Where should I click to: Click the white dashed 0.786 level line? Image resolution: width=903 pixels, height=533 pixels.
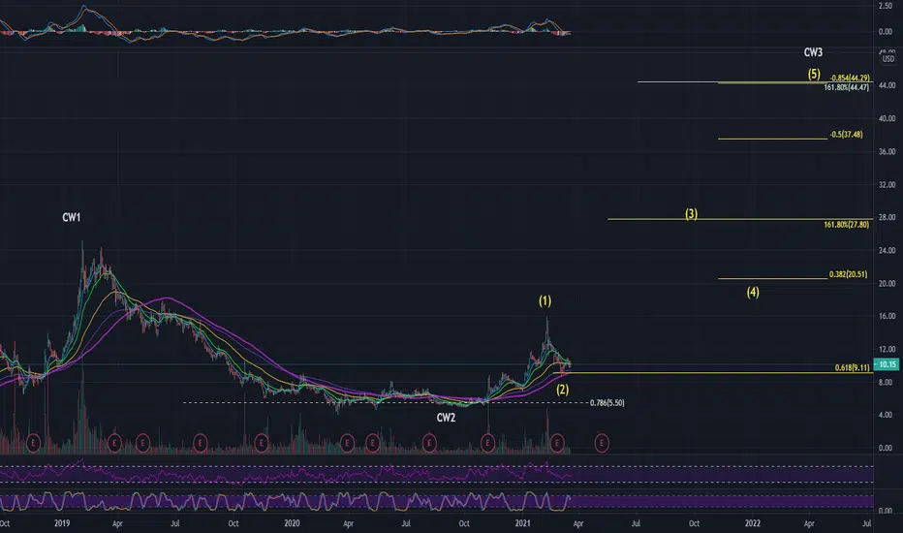click(x=385, y=402)
